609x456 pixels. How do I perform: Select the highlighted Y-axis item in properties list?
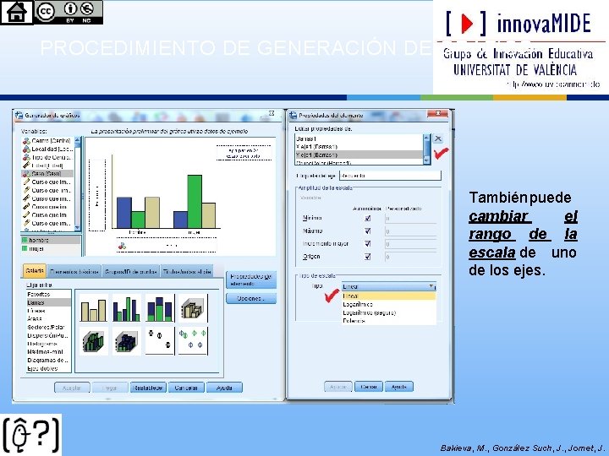pos(359,155)
